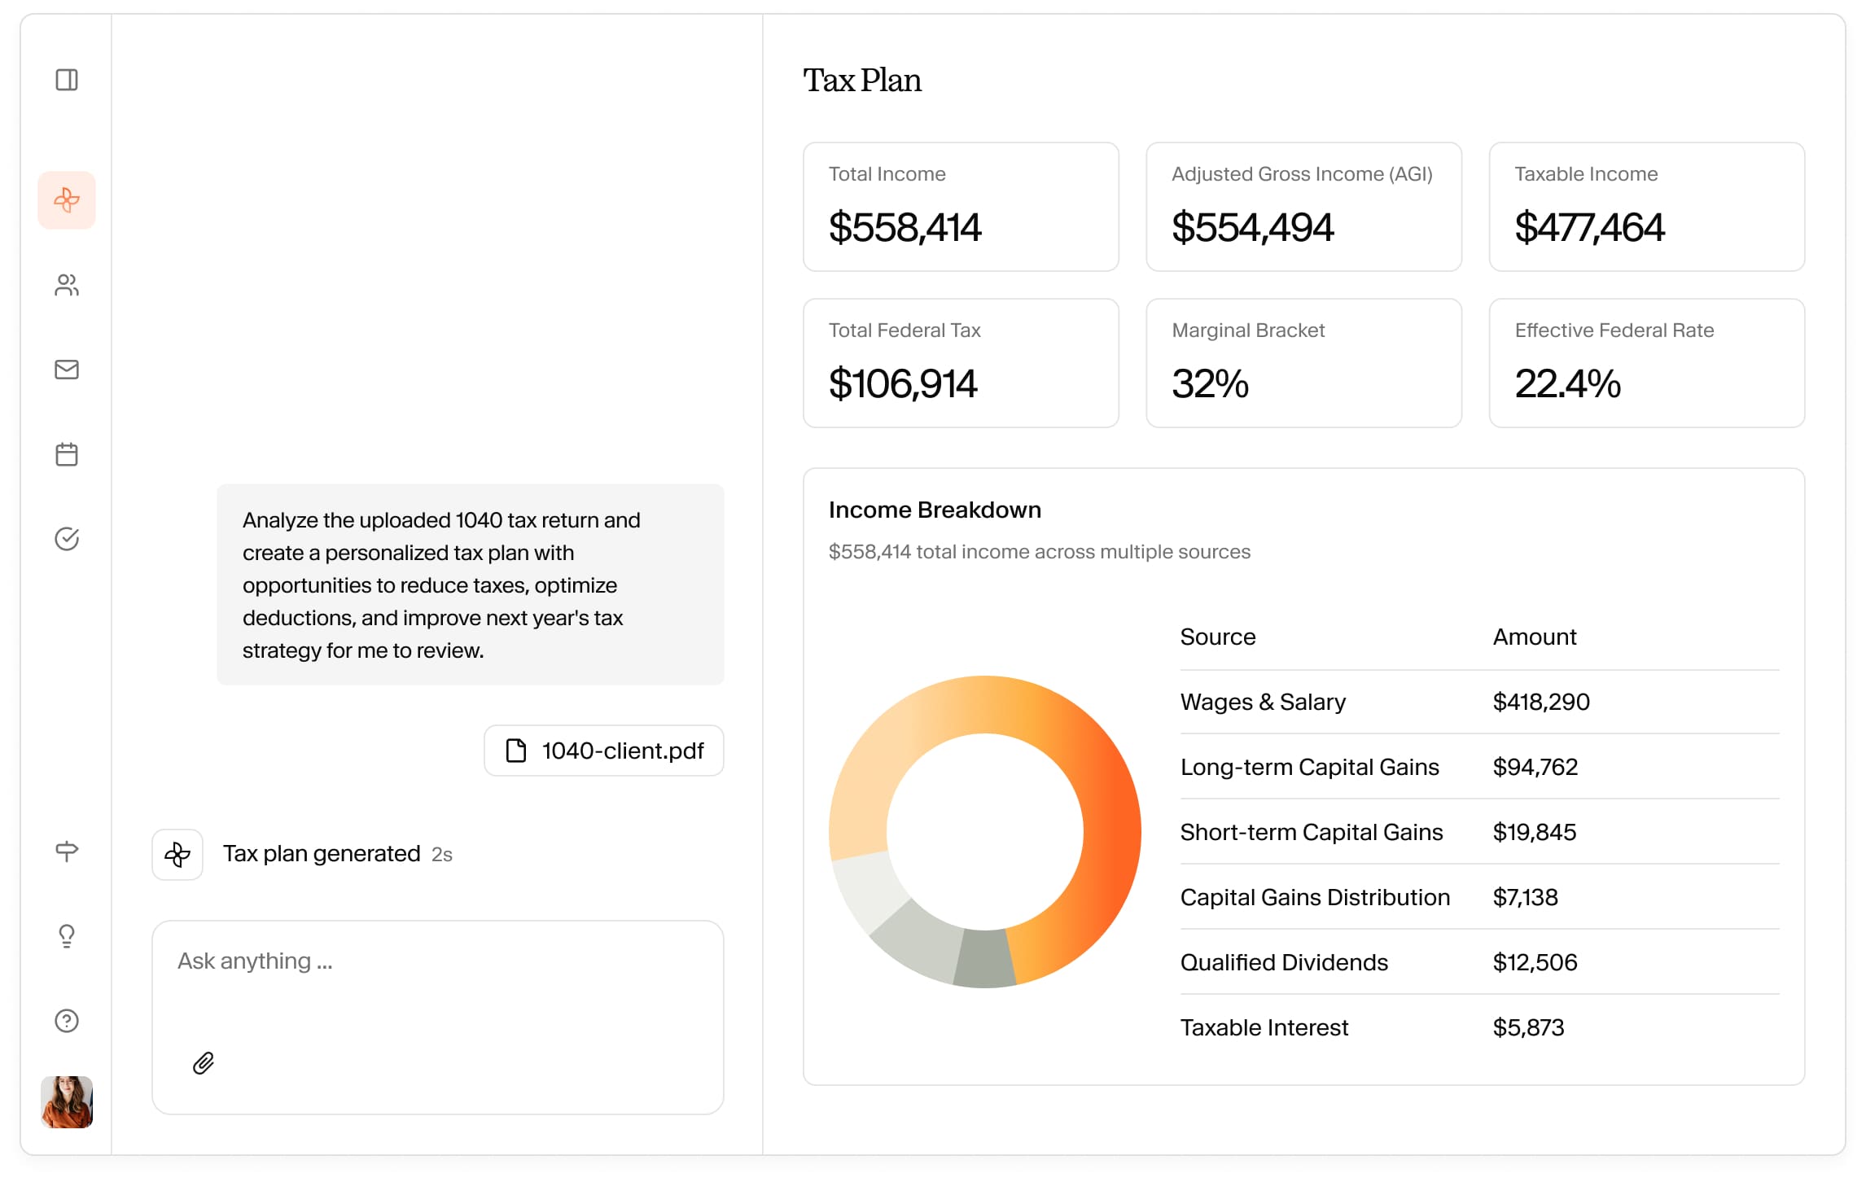Screen dimensions: 1866x1182
Task: Open the mail envelope icon
Action: (x=67, y=370)
